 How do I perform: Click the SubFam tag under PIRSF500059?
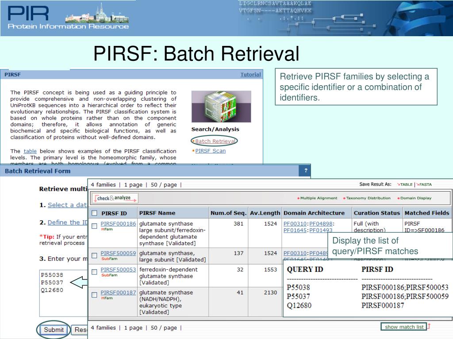[x=109, y=259]
